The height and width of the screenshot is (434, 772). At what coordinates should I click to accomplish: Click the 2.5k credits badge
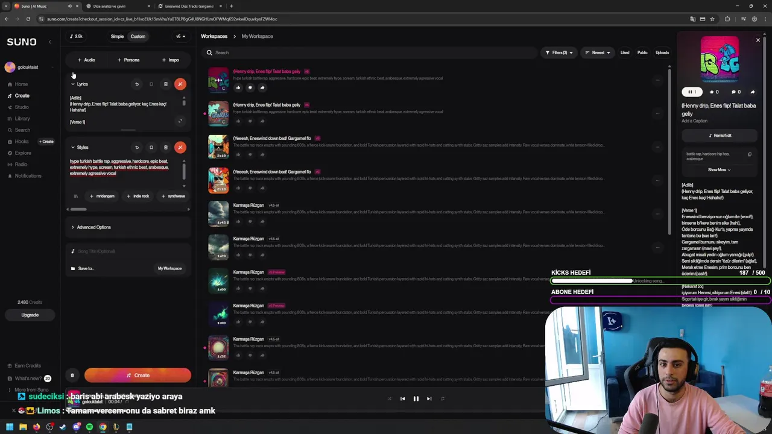(76, 36)
